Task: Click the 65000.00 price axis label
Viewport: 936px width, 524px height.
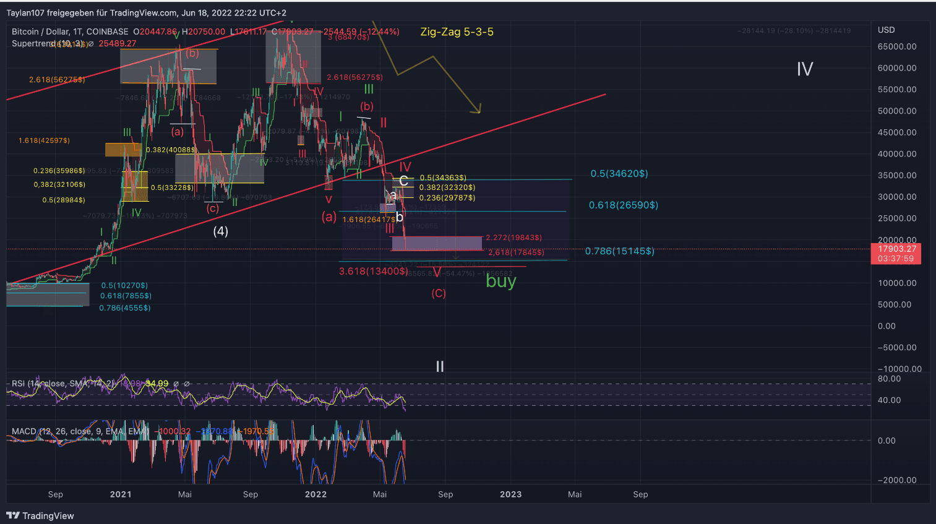Action: (x=897, y=46)
